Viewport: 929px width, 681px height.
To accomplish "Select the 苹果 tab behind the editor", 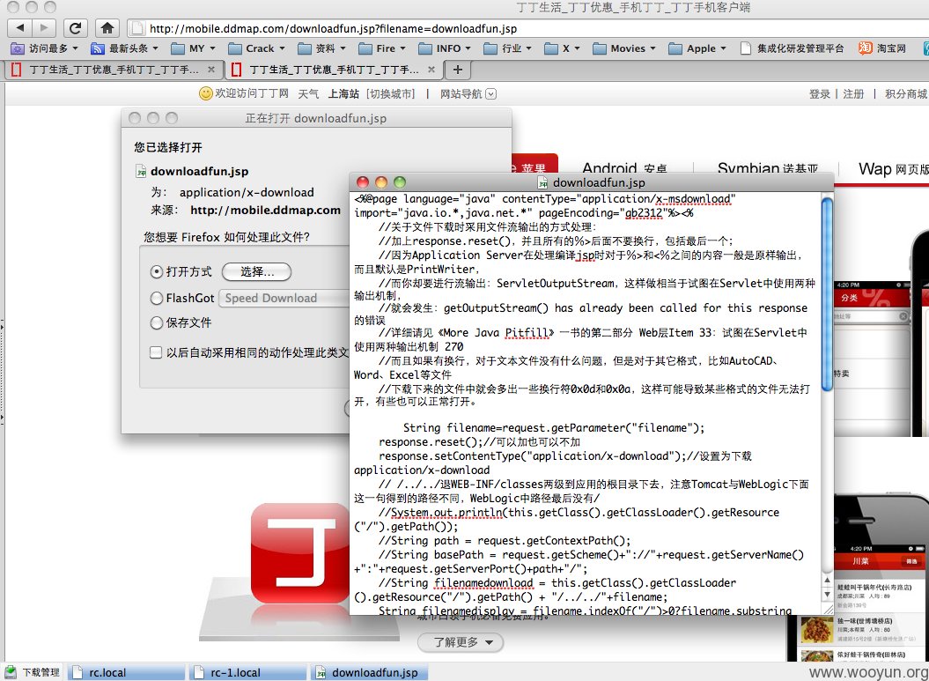I will tap(534, 164).
